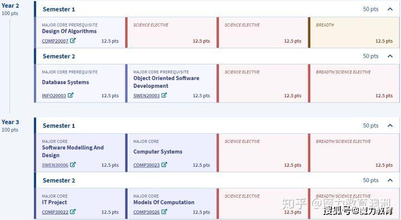Select Breadth/Science Elective slot in Year 3 Semester 1
Image resolution: width=401 pixels, height=220 pixels.
coord(354,153)
